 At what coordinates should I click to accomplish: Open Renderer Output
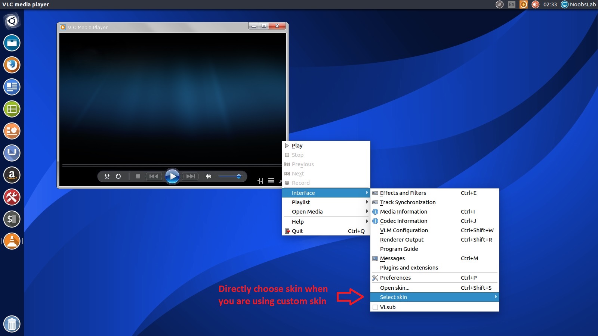pos(435,240)
